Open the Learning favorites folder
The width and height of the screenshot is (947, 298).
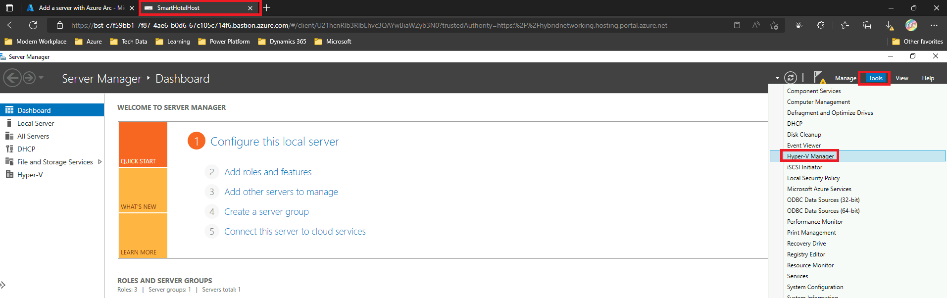173,42
